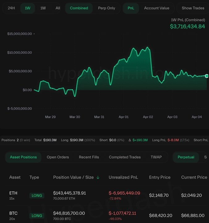Click the 1W PnL value $3,716,434.84
The height and width of the screenshot is (223, 209).
point(187,26)
